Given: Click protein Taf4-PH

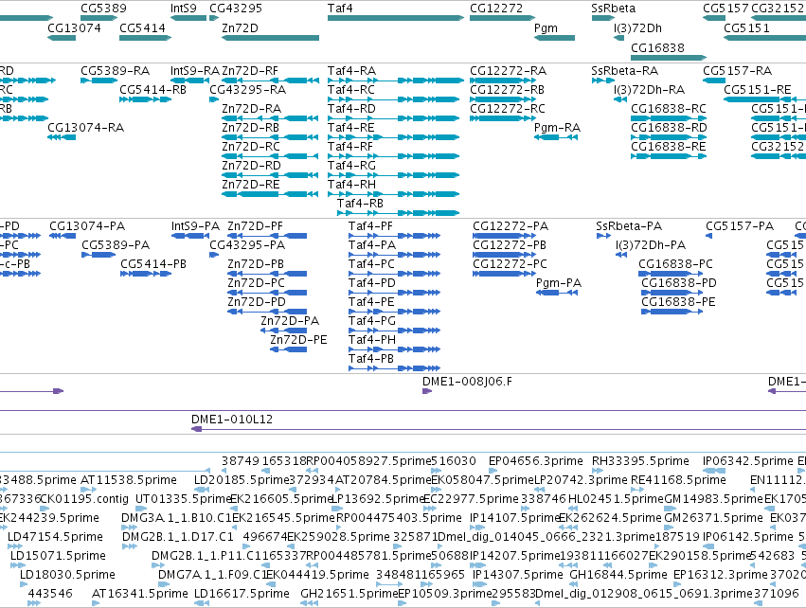Looking at the screenshot, I should tap(394, 349).
